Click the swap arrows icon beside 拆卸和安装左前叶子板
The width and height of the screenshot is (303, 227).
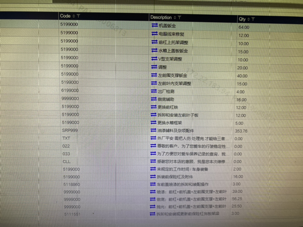coord(154,115)
